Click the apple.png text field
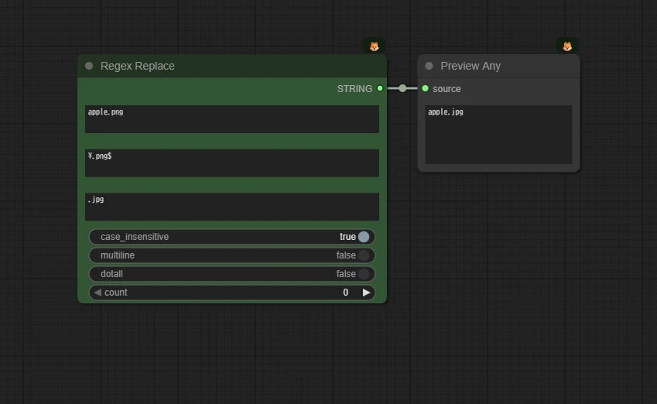657x404 pixels. pos(232,119)
